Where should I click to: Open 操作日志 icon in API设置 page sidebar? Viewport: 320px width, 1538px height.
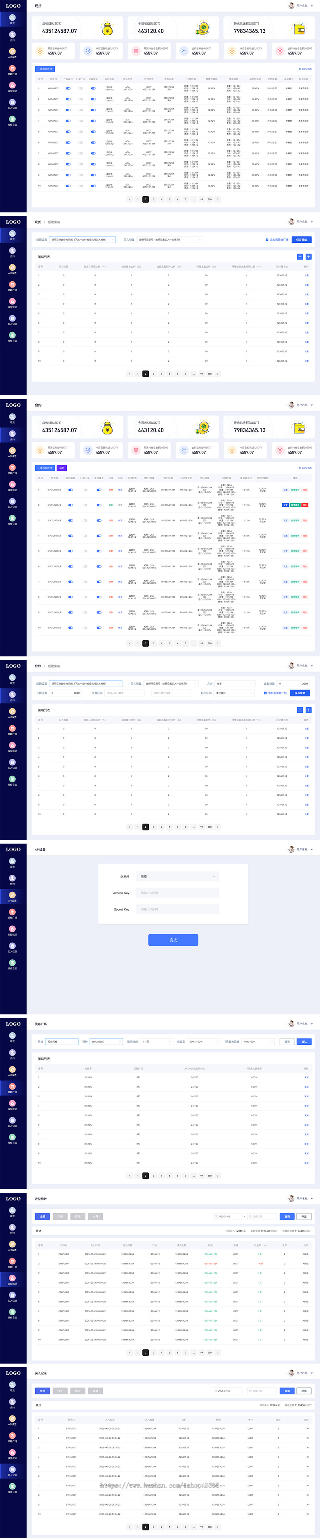pos(12,963)
